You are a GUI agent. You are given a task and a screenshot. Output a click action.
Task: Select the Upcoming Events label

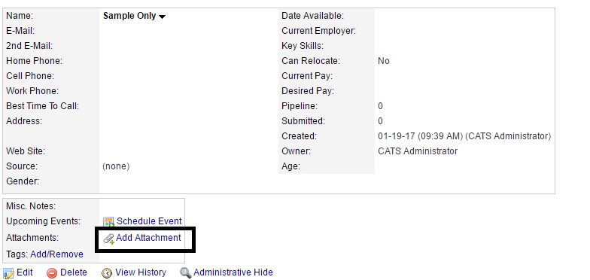[44, 221]
